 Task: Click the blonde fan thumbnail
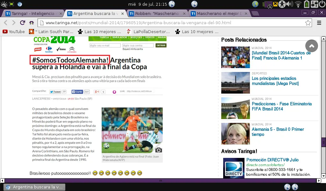coord(235,134)
